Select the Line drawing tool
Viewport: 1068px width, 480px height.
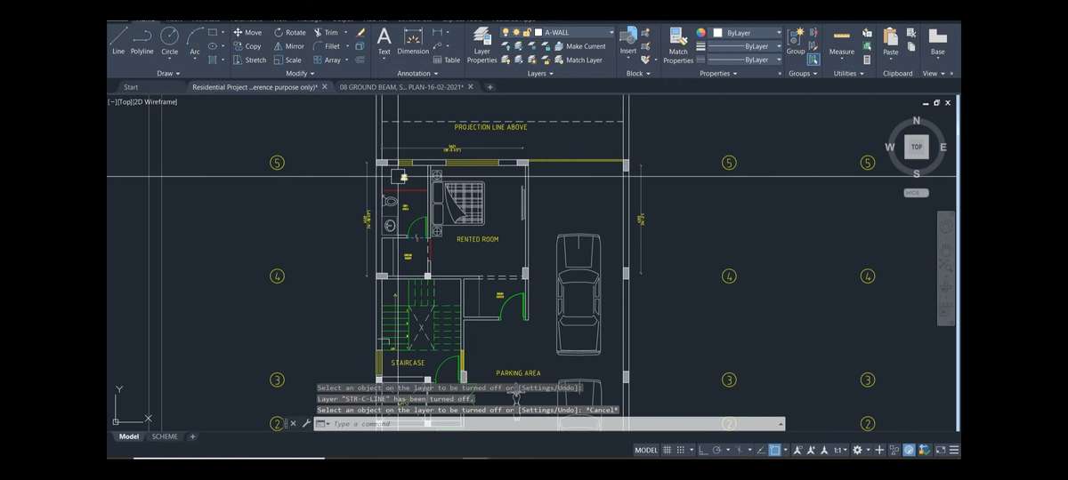pyautogui.click(x=118, y=41)
